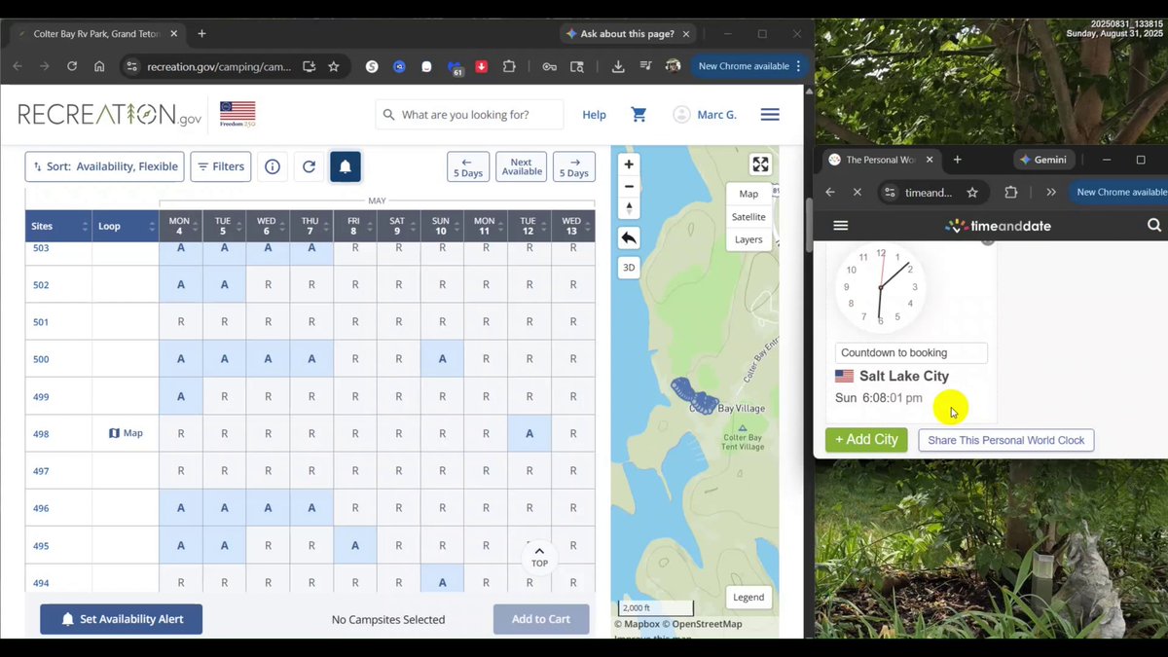
Task: Go to browser home page
Action: [x=99, y=66]
